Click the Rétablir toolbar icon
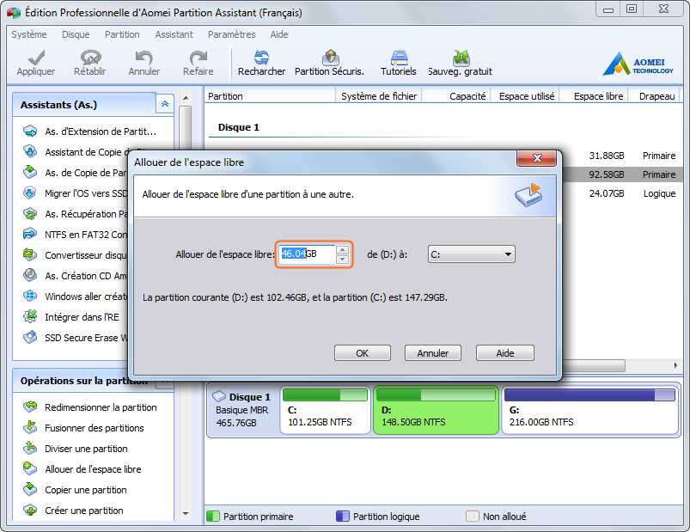Image resolution: width=690 pixels, height=532 pixels. pos(90,58)
